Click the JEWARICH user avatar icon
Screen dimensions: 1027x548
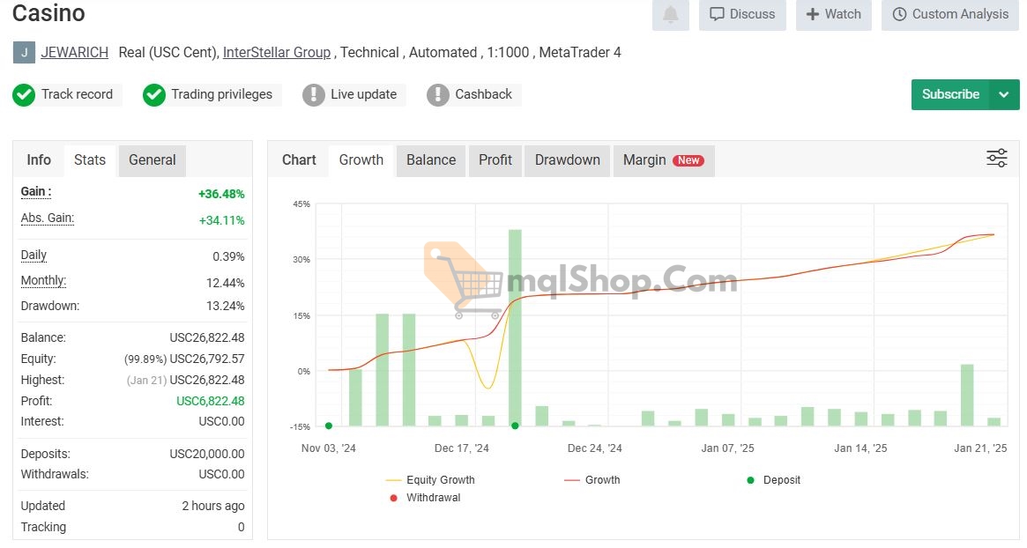[x=24, y=53]
